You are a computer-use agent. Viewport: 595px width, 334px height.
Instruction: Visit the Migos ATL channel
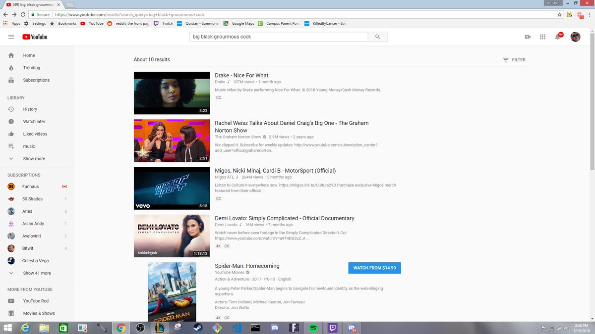coord(224,177)
